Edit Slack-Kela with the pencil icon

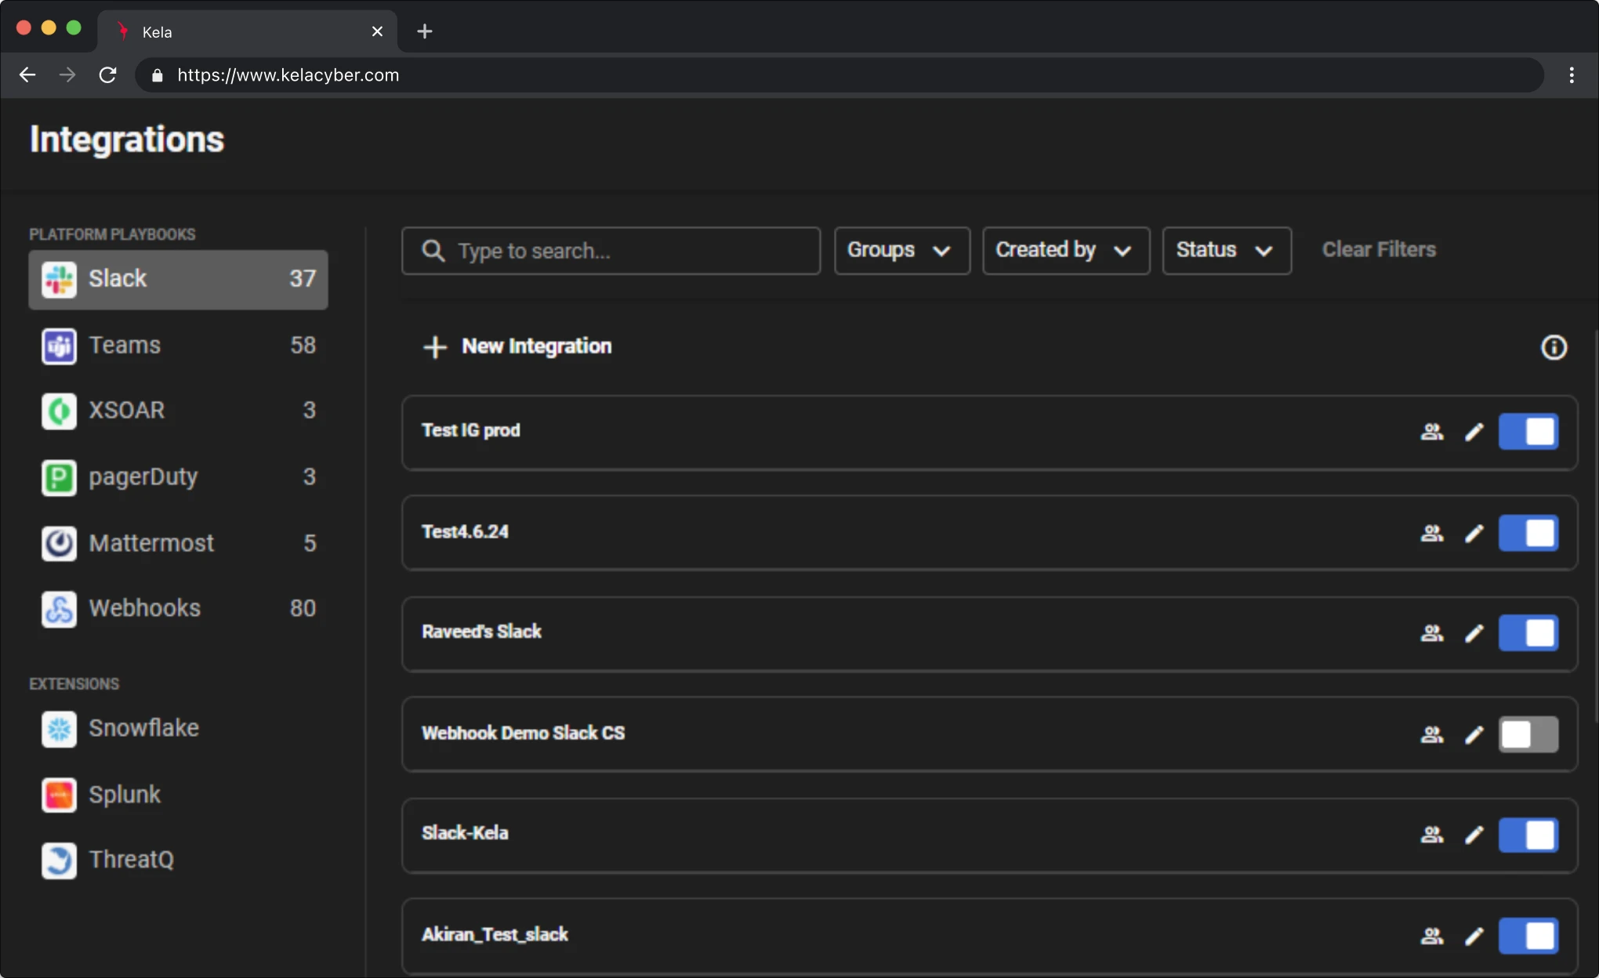pyautogui.click(x=1474, y=835)
